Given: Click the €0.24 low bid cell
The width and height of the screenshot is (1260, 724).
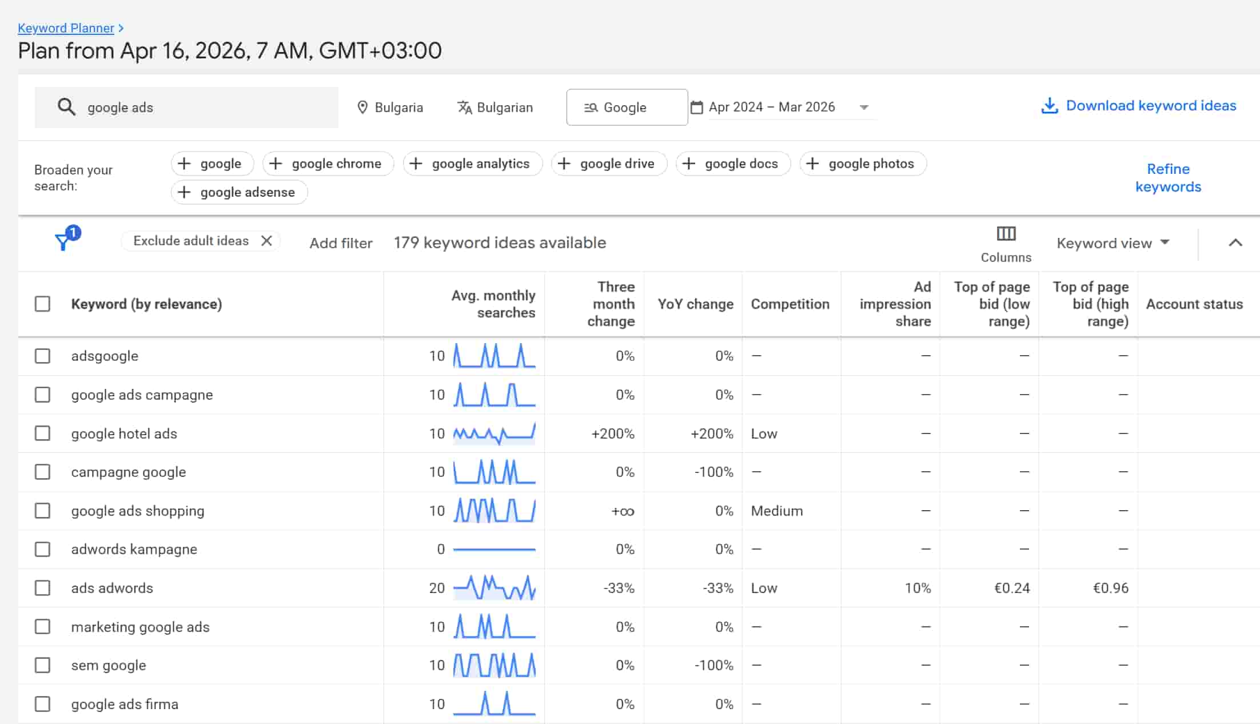Looking at the screenshot, I should (x=1012, y=588).
